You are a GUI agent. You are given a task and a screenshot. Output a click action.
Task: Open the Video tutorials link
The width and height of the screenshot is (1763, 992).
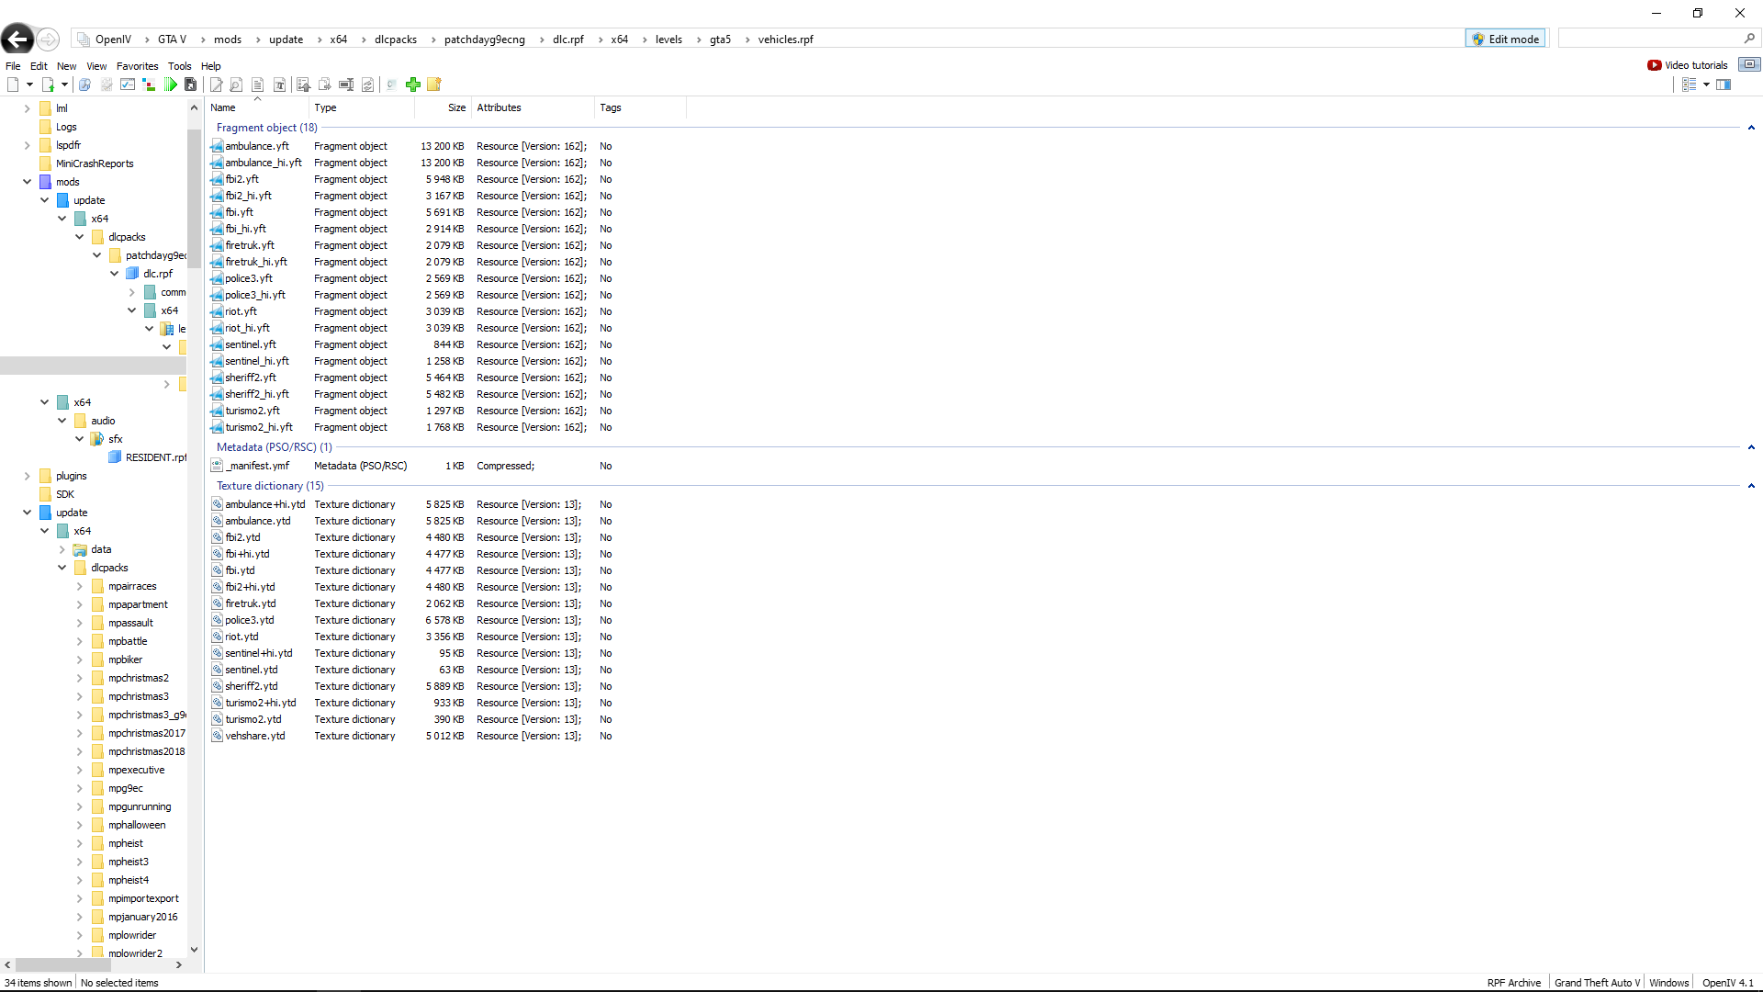pos(1688,65)
